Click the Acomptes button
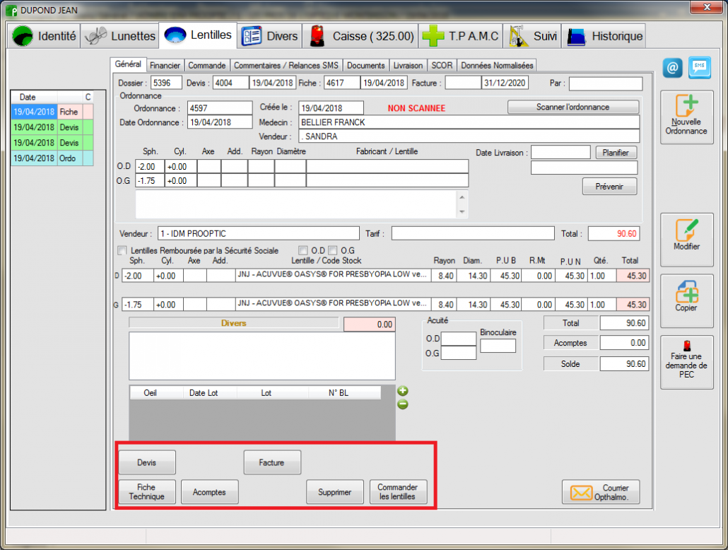 pyautogui.click(x=209, y=492)
